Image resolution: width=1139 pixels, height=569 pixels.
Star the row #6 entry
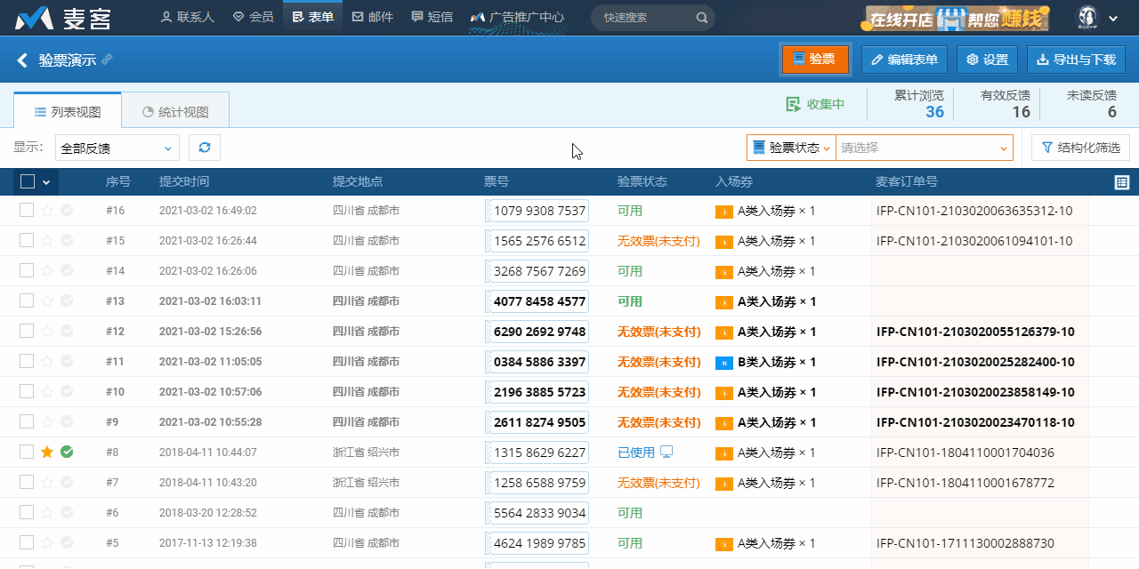point(47,513)
